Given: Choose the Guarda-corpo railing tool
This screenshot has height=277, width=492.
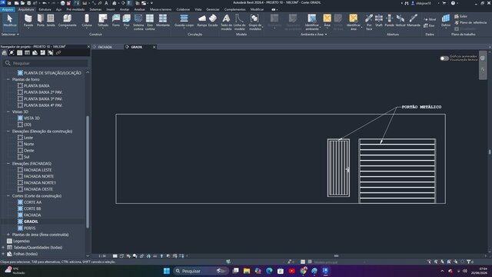Looking at the screenshot, I should coord(184,21).
